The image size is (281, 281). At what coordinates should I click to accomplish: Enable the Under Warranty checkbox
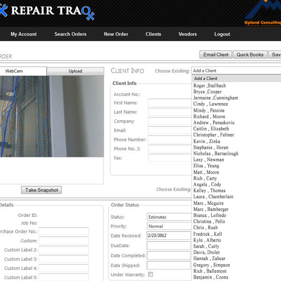tap(150, 274)
